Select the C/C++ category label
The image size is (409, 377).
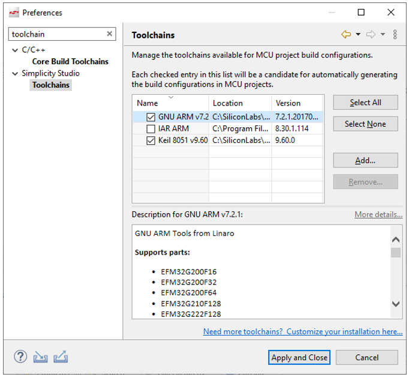coord(34,50)
